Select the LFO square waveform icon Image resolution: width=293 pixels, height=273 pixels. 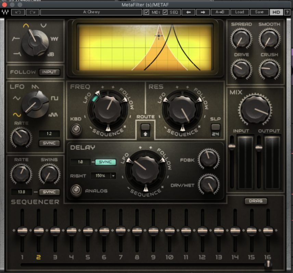[x=54, y=98]
